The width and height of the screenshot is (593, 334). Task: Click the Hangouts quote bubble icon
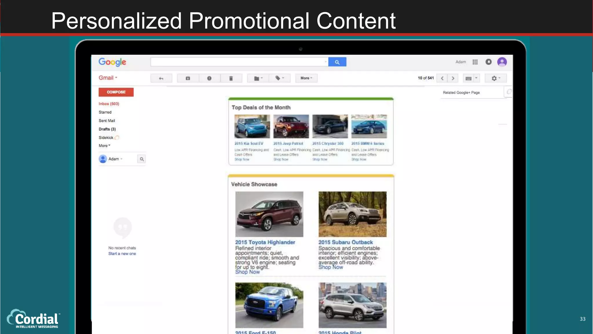(122, 227)
